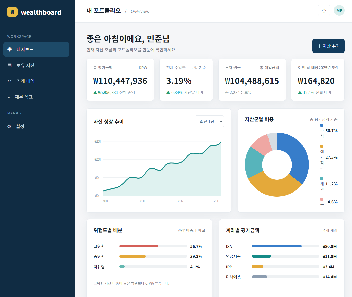Screen dimensions: 352x297
Task: Click the ₩104,488,615 principal value
Action: click(x=252, y=81)
